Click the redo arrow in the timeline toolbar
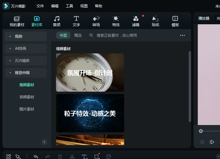 click(48, 157)
